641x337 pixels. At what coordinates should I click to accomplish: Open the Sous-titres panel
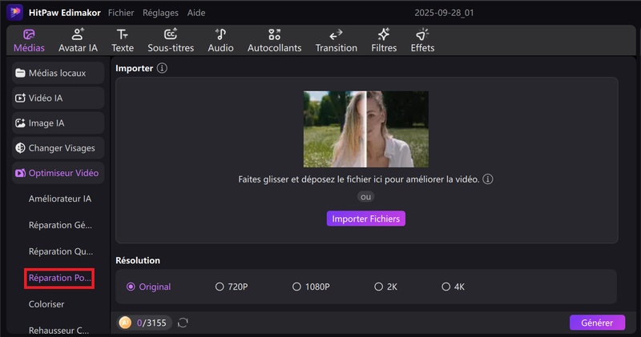click(171, 41)
